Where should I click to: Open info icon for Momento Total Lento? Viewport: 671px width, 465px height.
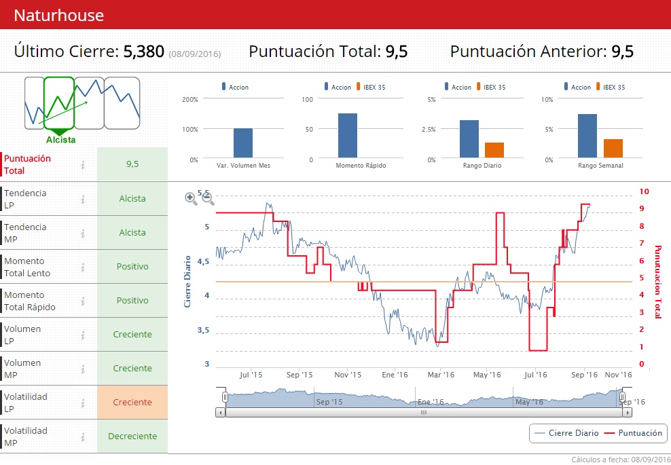pos(83,267)
